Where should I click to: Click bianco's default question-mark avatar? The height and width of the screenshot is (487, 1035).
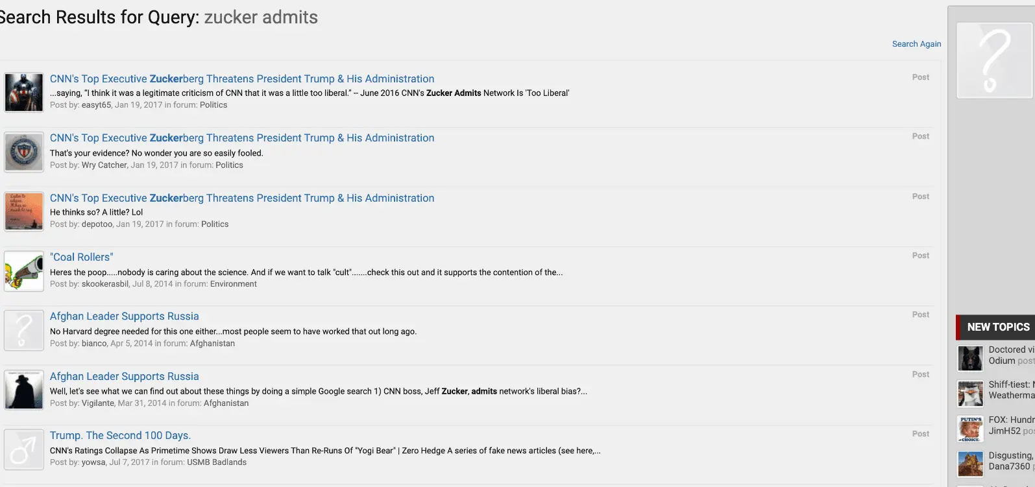coord(24,330)
